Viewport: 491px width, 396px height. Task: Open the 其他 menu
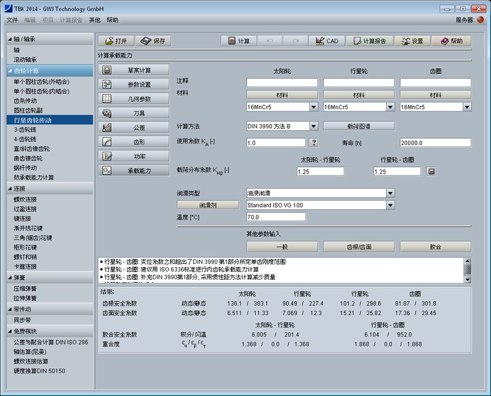95,20
